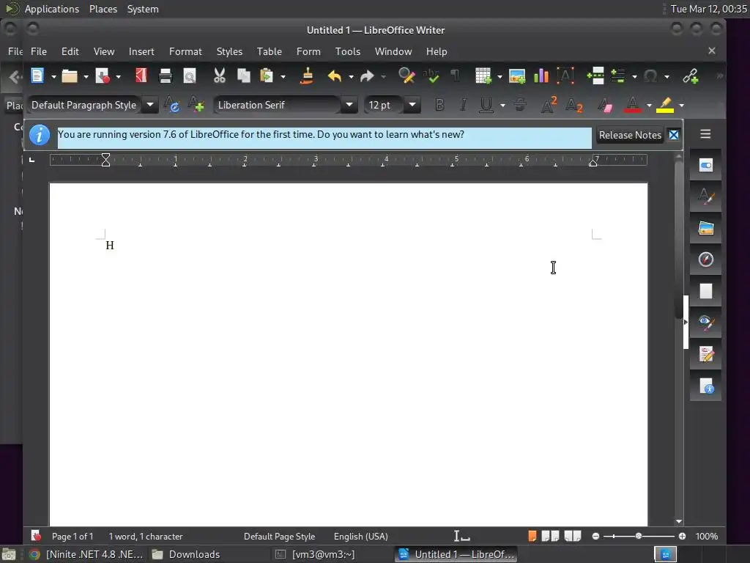Image resolution: width=750 pixels, height=563 pixels.
Task: Open highlighting color dropdown arrow
Action: click(682, 106)
